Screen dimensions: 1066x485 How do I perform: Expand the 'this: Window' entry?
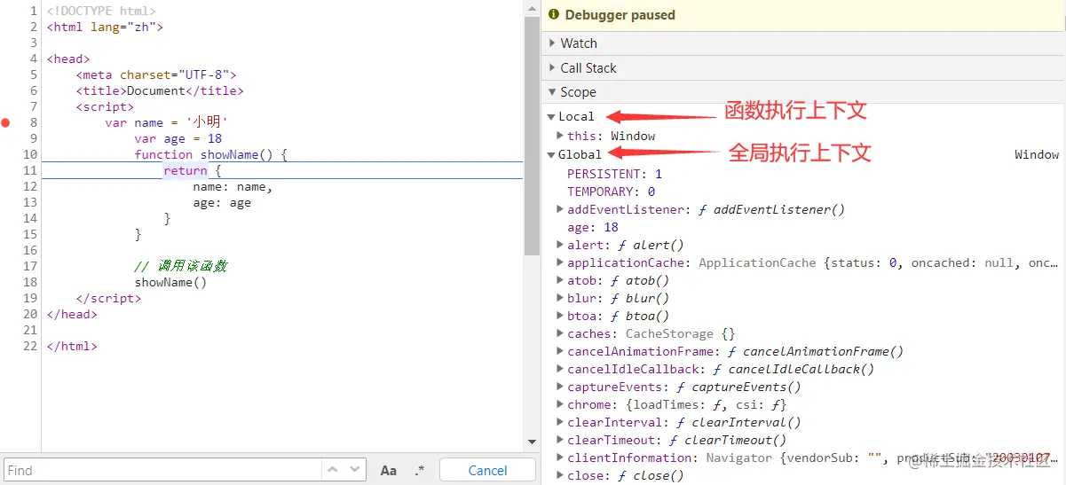click(x=560, y=136)
